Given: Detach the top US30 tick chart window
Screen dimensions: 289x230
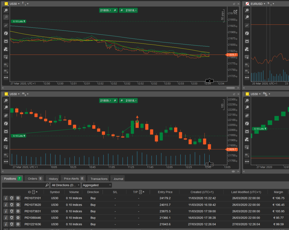Looking at the screenshot, I should tap(234, 4).
